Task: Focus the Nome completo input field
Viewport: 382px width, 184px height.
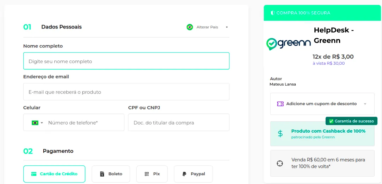Action: click(x=126, y=61)
